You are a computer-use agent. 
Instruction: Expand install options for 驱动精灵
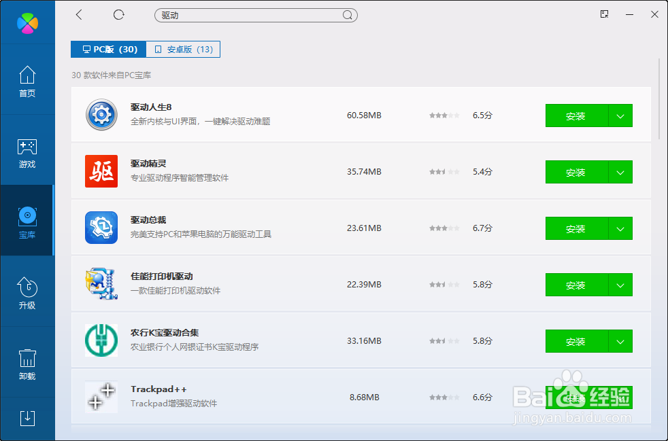[x=620, y=172]
